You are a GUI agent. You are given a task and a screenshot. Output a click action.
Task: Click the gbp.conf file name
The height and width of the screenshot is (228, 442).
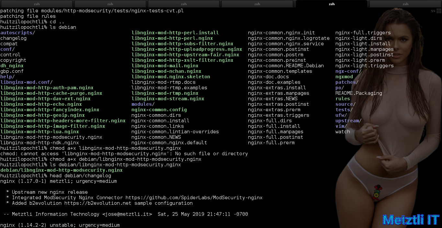(x=12, y=71)
